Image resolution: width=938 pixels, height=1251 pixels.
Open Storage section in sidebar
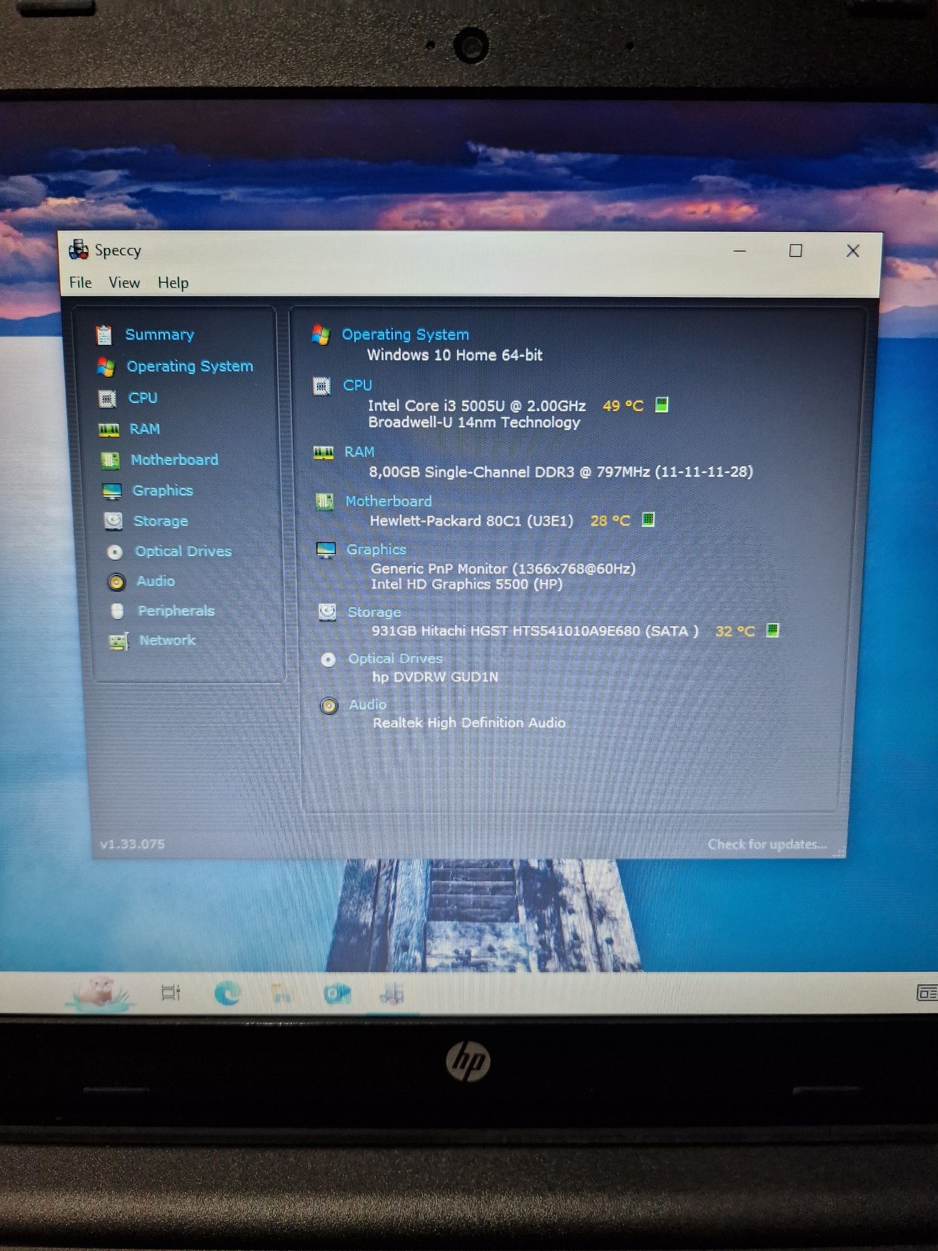click(161, 520)
